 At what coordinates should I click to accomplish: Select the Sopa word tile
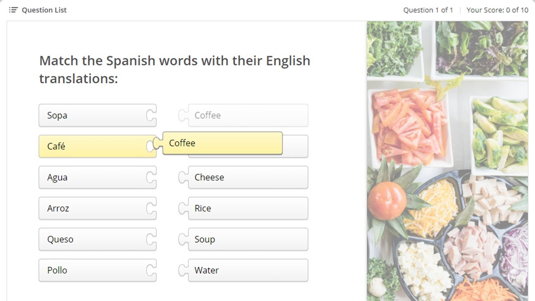pyautogui.click(x=92, y=115)
